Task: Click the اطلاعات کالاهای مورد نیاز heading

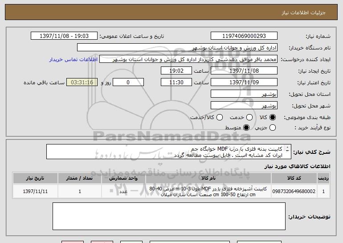Action: 297,166
